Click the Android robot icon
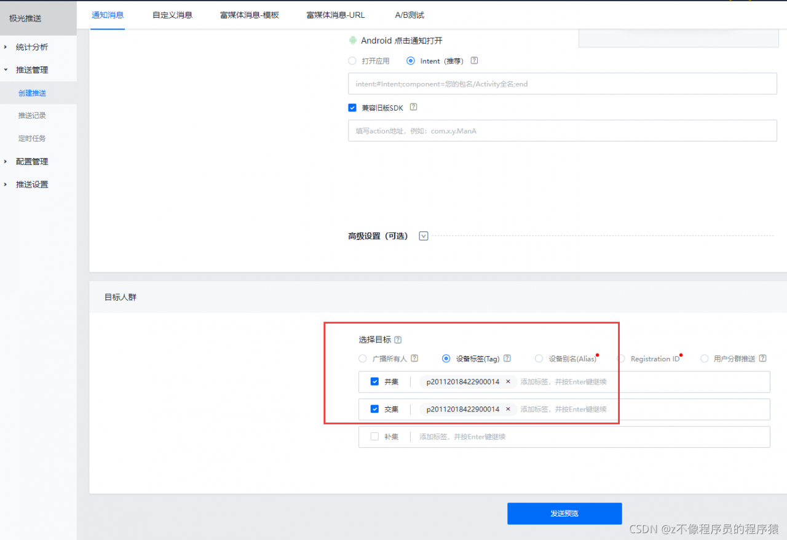 click(352, 41)
